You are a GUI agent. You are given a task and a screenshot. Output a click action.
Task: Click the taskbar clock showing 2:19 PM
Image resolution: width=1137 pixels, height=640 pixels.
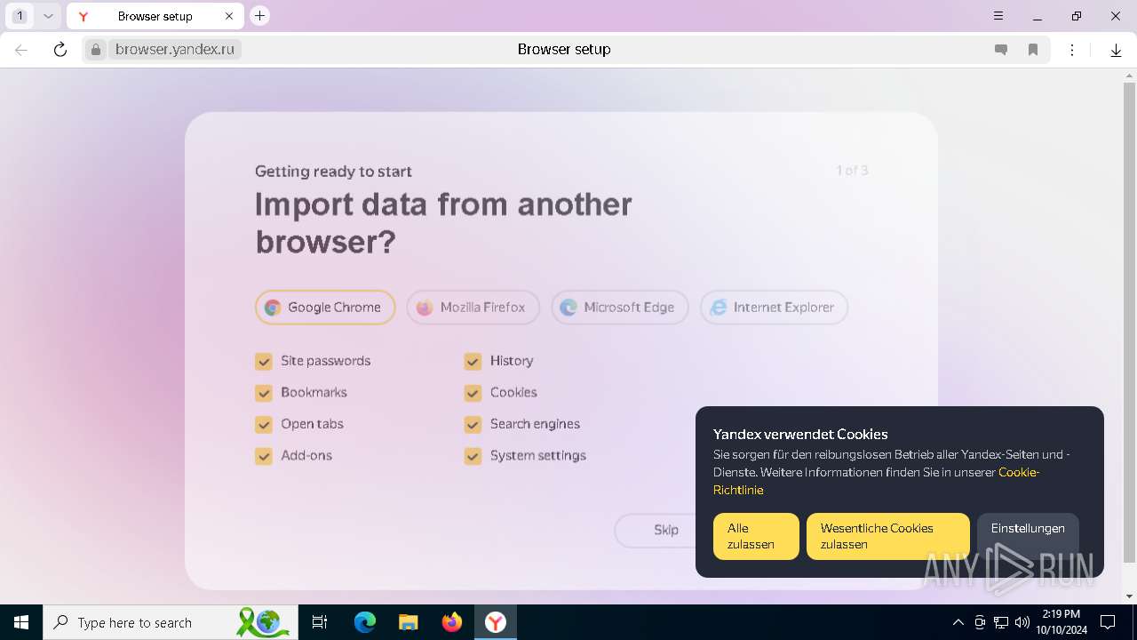[1061, 622]
